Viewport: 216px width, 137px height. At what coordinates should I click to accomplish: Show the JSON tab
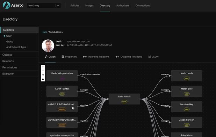tap(153, 57)
